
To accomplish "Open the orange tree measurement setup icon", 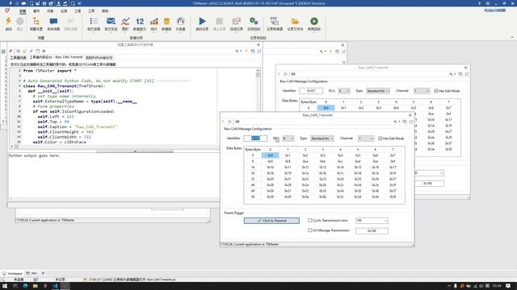I will pyautogui.click(x=36, y=22).
